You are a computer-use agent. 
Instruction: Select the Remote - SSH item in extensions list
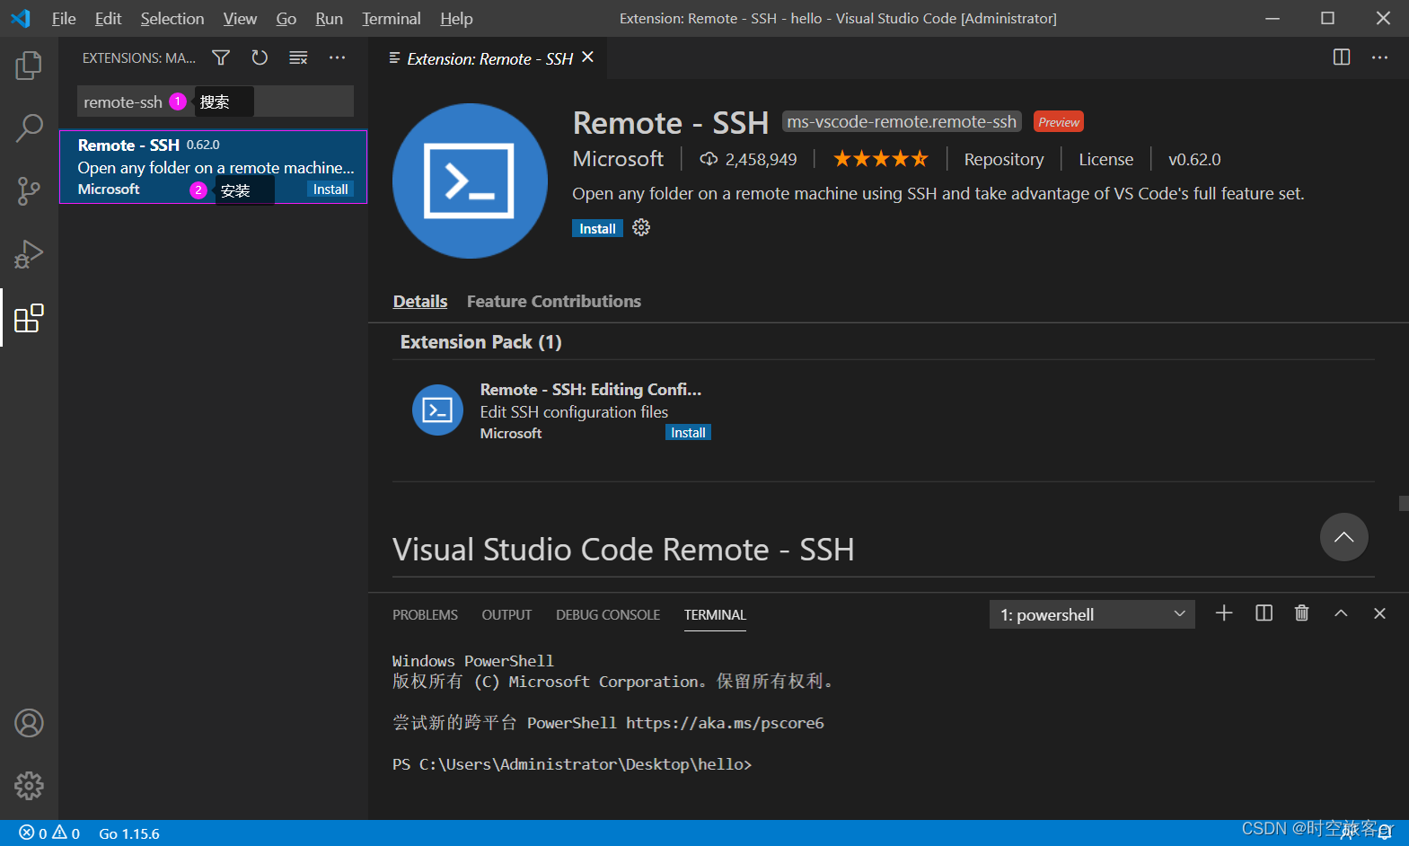(214, 167)
